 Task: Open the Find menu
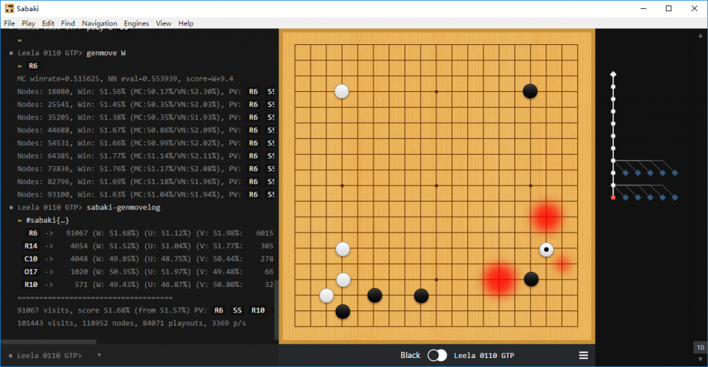[68, 23]
